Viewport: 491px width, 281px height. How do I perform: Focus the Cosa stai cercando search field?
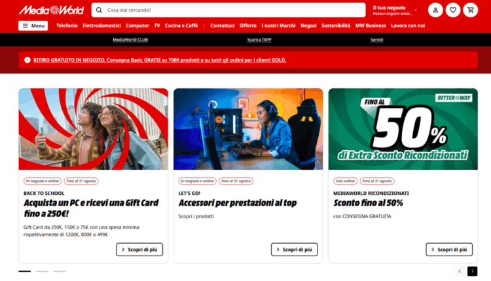pyautogui.click(x=228, y=10)
